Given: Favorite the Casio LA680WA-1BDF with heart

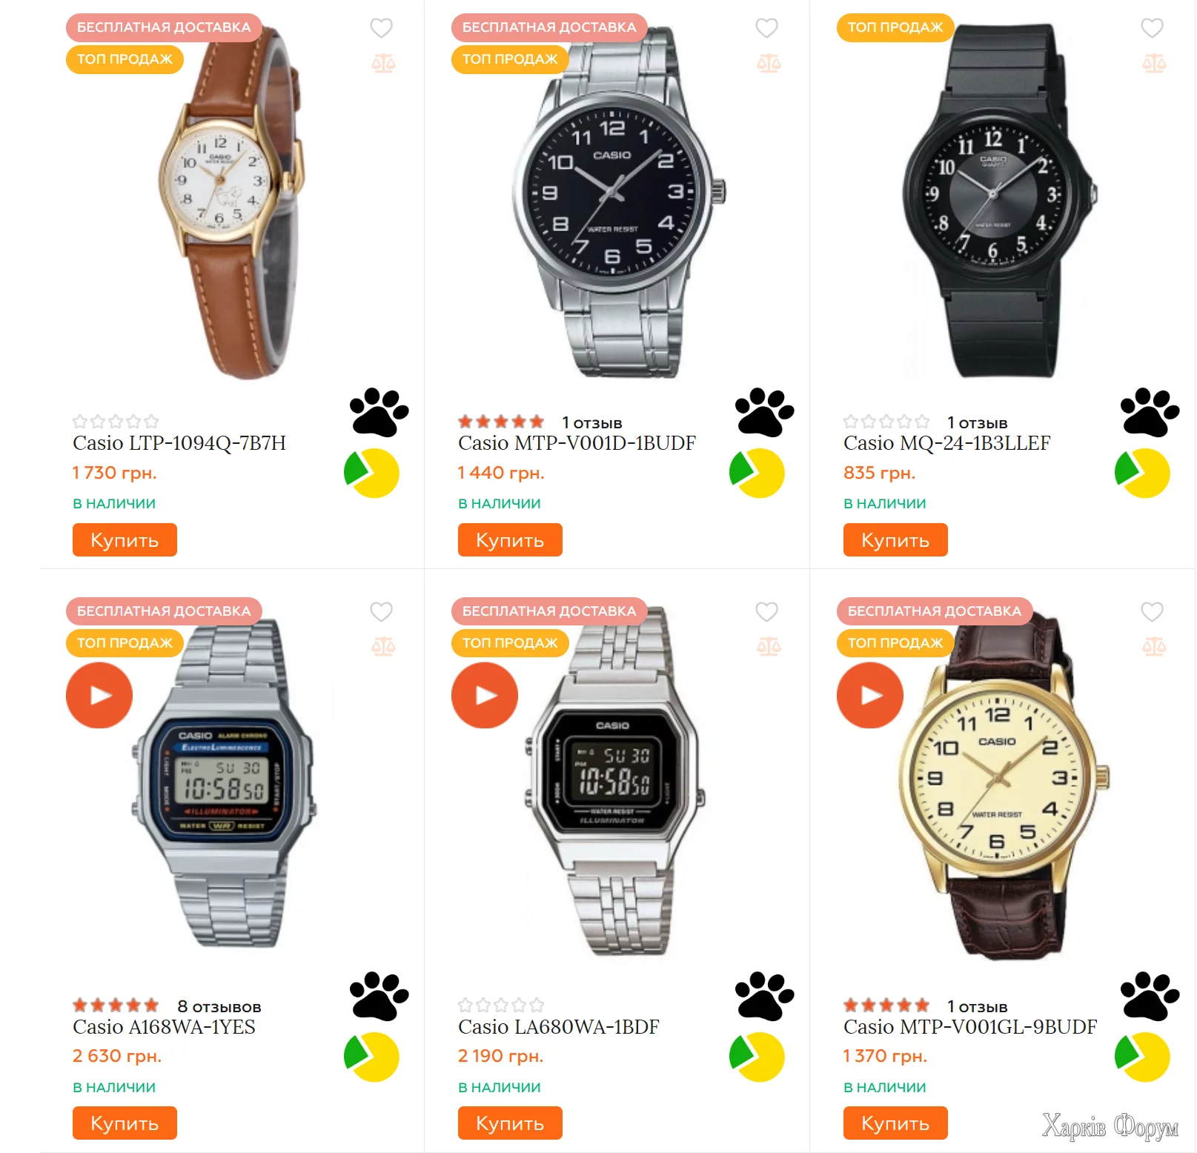Looking at the screenshot, I should (x=766, y=612).
